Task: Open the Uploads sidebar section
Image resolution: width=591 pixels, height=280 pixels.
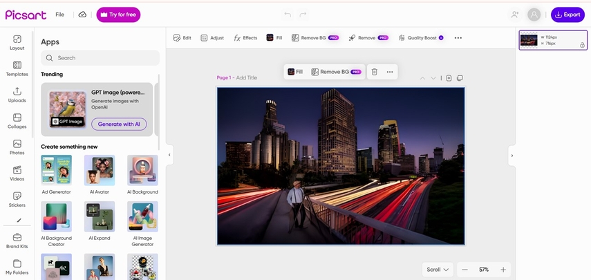Action: tap(17, 95)
